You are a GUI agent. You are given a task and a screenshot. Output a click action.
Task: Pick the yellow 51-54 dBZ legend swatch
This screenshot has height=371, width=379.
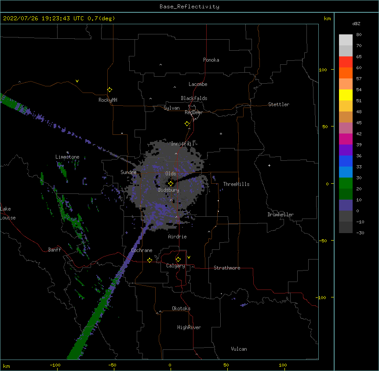[346, 95]
